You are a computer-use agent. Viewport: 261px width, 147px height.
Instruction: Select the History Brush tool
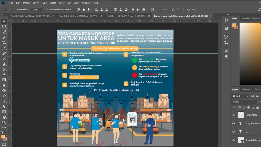[4, 69]
